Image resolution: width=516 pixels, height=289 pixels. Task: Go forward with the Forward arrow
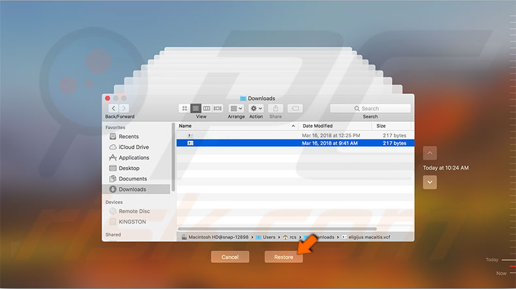[x=124, y=108]
